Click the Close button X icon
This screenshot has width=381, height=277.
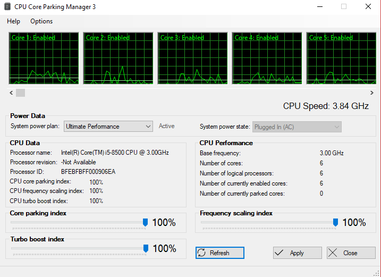333,253
